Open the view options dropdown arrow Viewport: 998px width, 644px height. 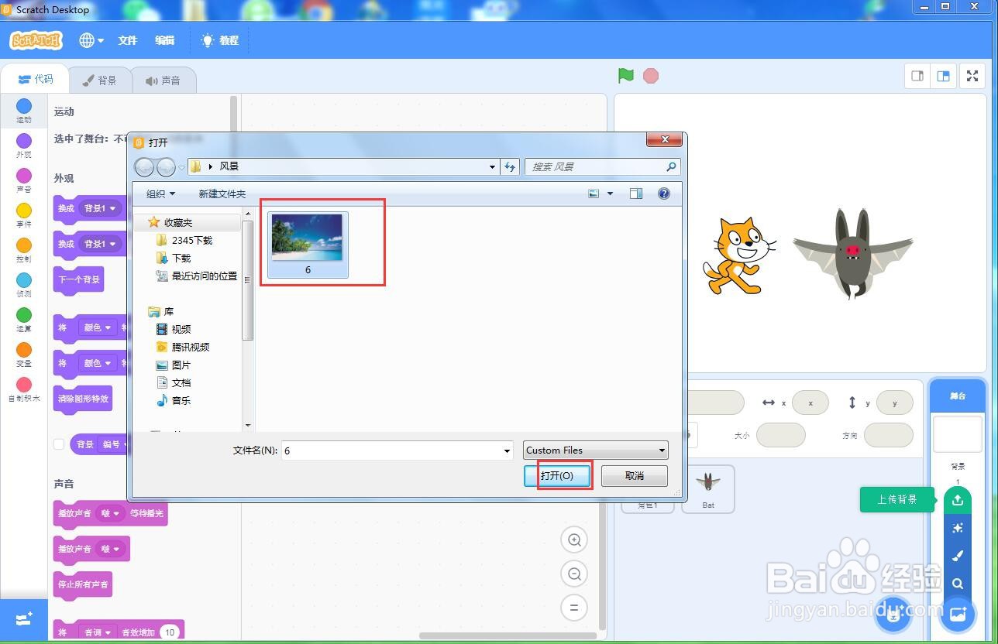(x=610, y=194)
